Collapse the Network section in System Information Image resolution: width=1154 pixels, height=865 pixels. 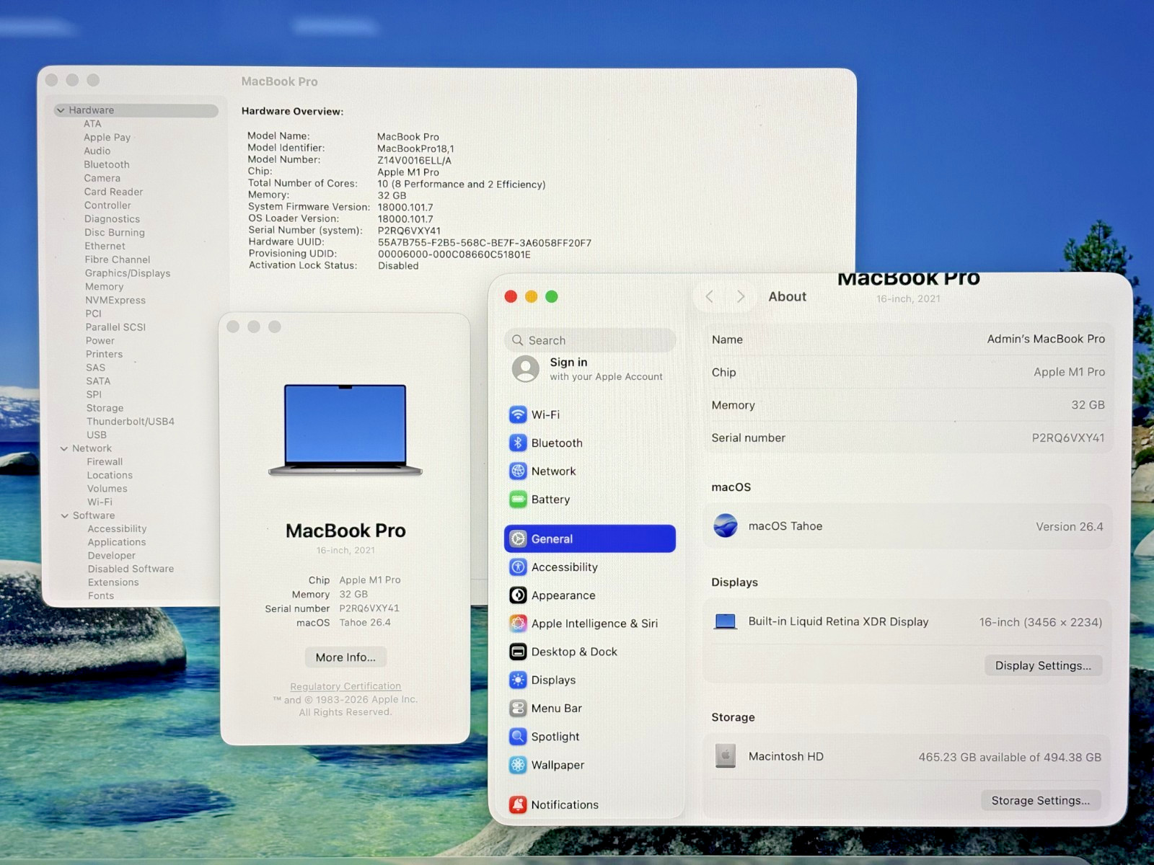point(64,448)
